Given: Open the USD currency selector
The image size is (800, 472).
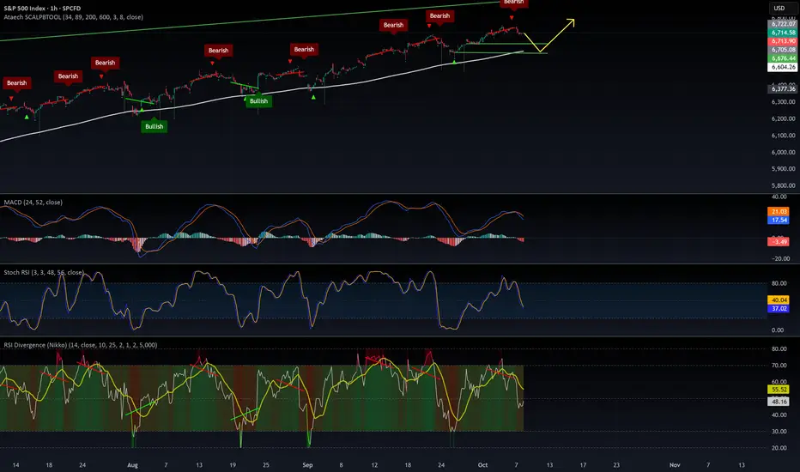Looking at the screenshot, I should click(779, 9).
